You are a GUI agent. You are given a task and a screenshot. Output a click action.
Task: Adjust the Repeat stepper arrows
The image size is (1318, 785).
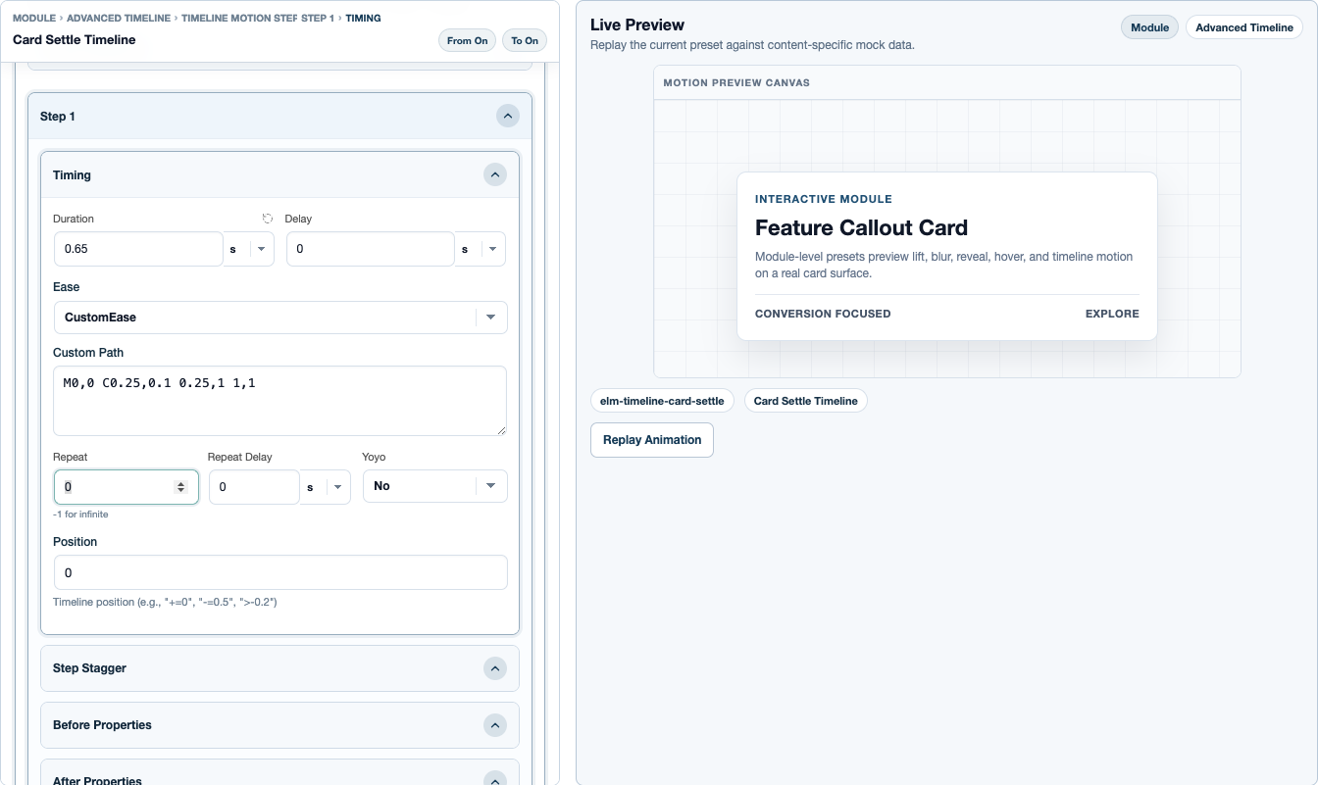[180, 487]
